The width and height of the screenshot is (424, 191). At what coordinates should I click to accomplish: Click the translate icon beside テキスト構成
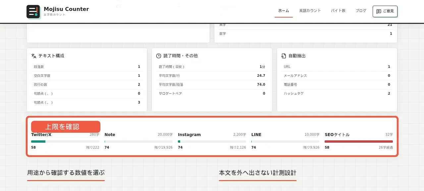(34, 56)
